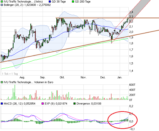Select the Okt. label on the time axis

click(x=62, y=77)
